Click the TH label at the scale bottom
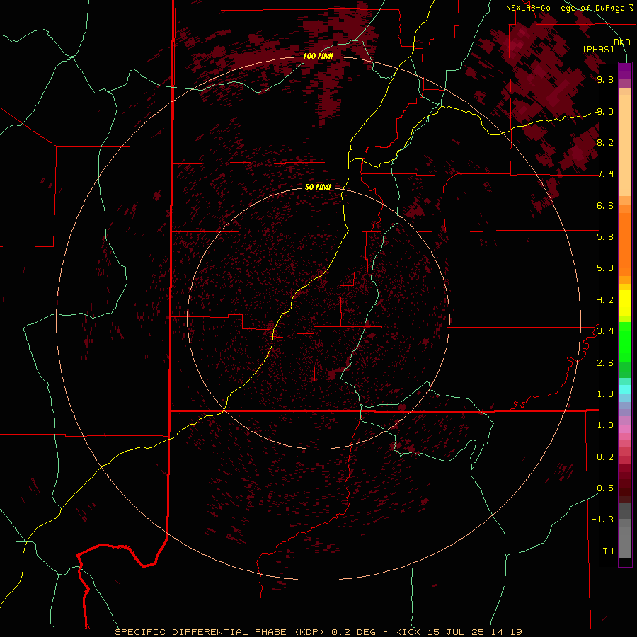 pos(608,551)
